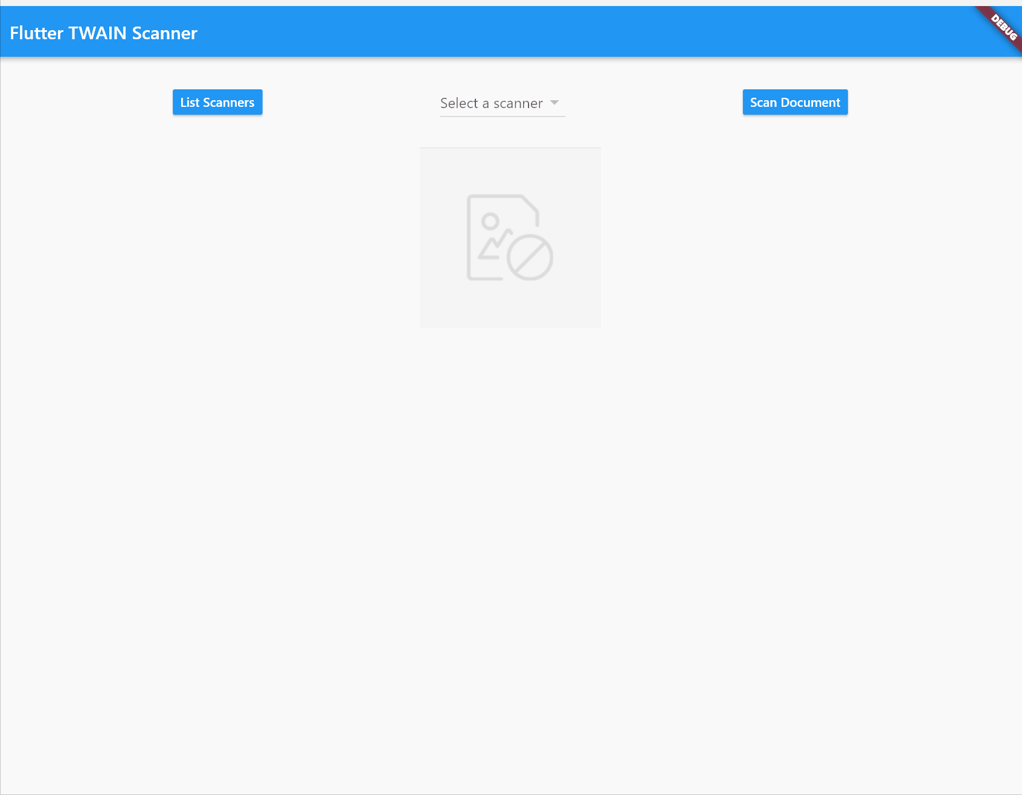Click the Select a scanner text label
The width and height of the screenshot is (1022, 795).
click(491, 103)
